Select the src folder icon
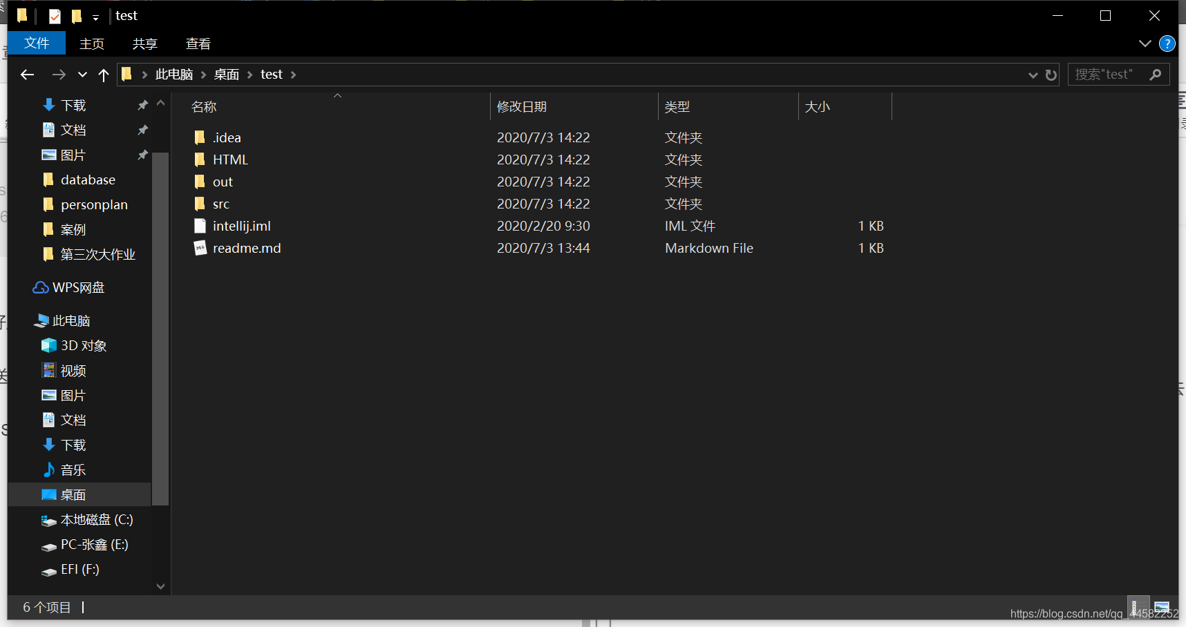Image resolution: width=1186 pixels, height=627 pixels. coord(200,204)
